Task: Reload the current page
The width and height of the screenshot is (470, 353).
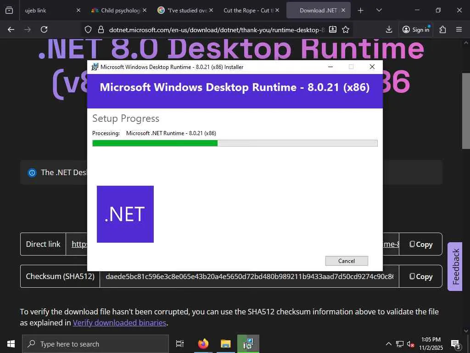Action: point(44,29)
